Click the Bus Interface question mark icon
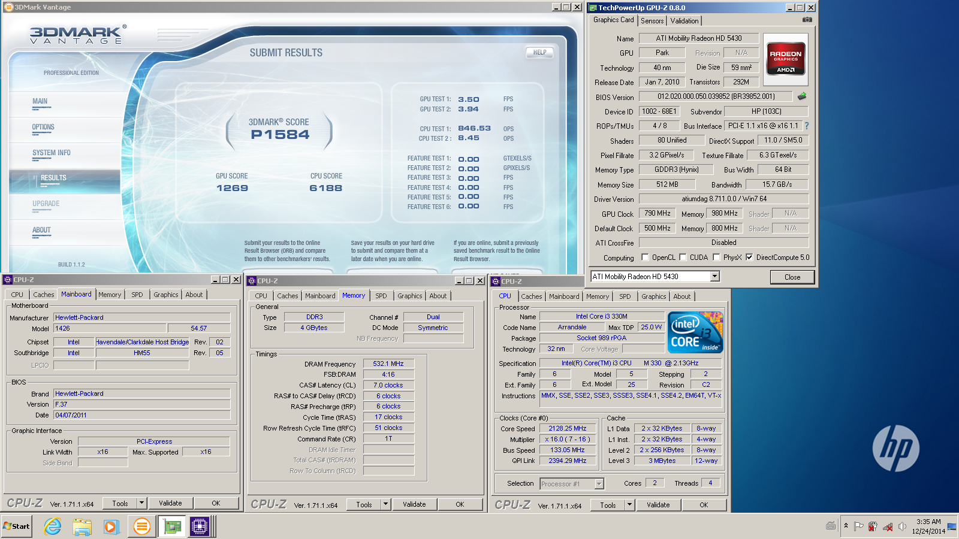Image resolution: width=959 pixels, height=539 pixels. [x=807, y=126]
